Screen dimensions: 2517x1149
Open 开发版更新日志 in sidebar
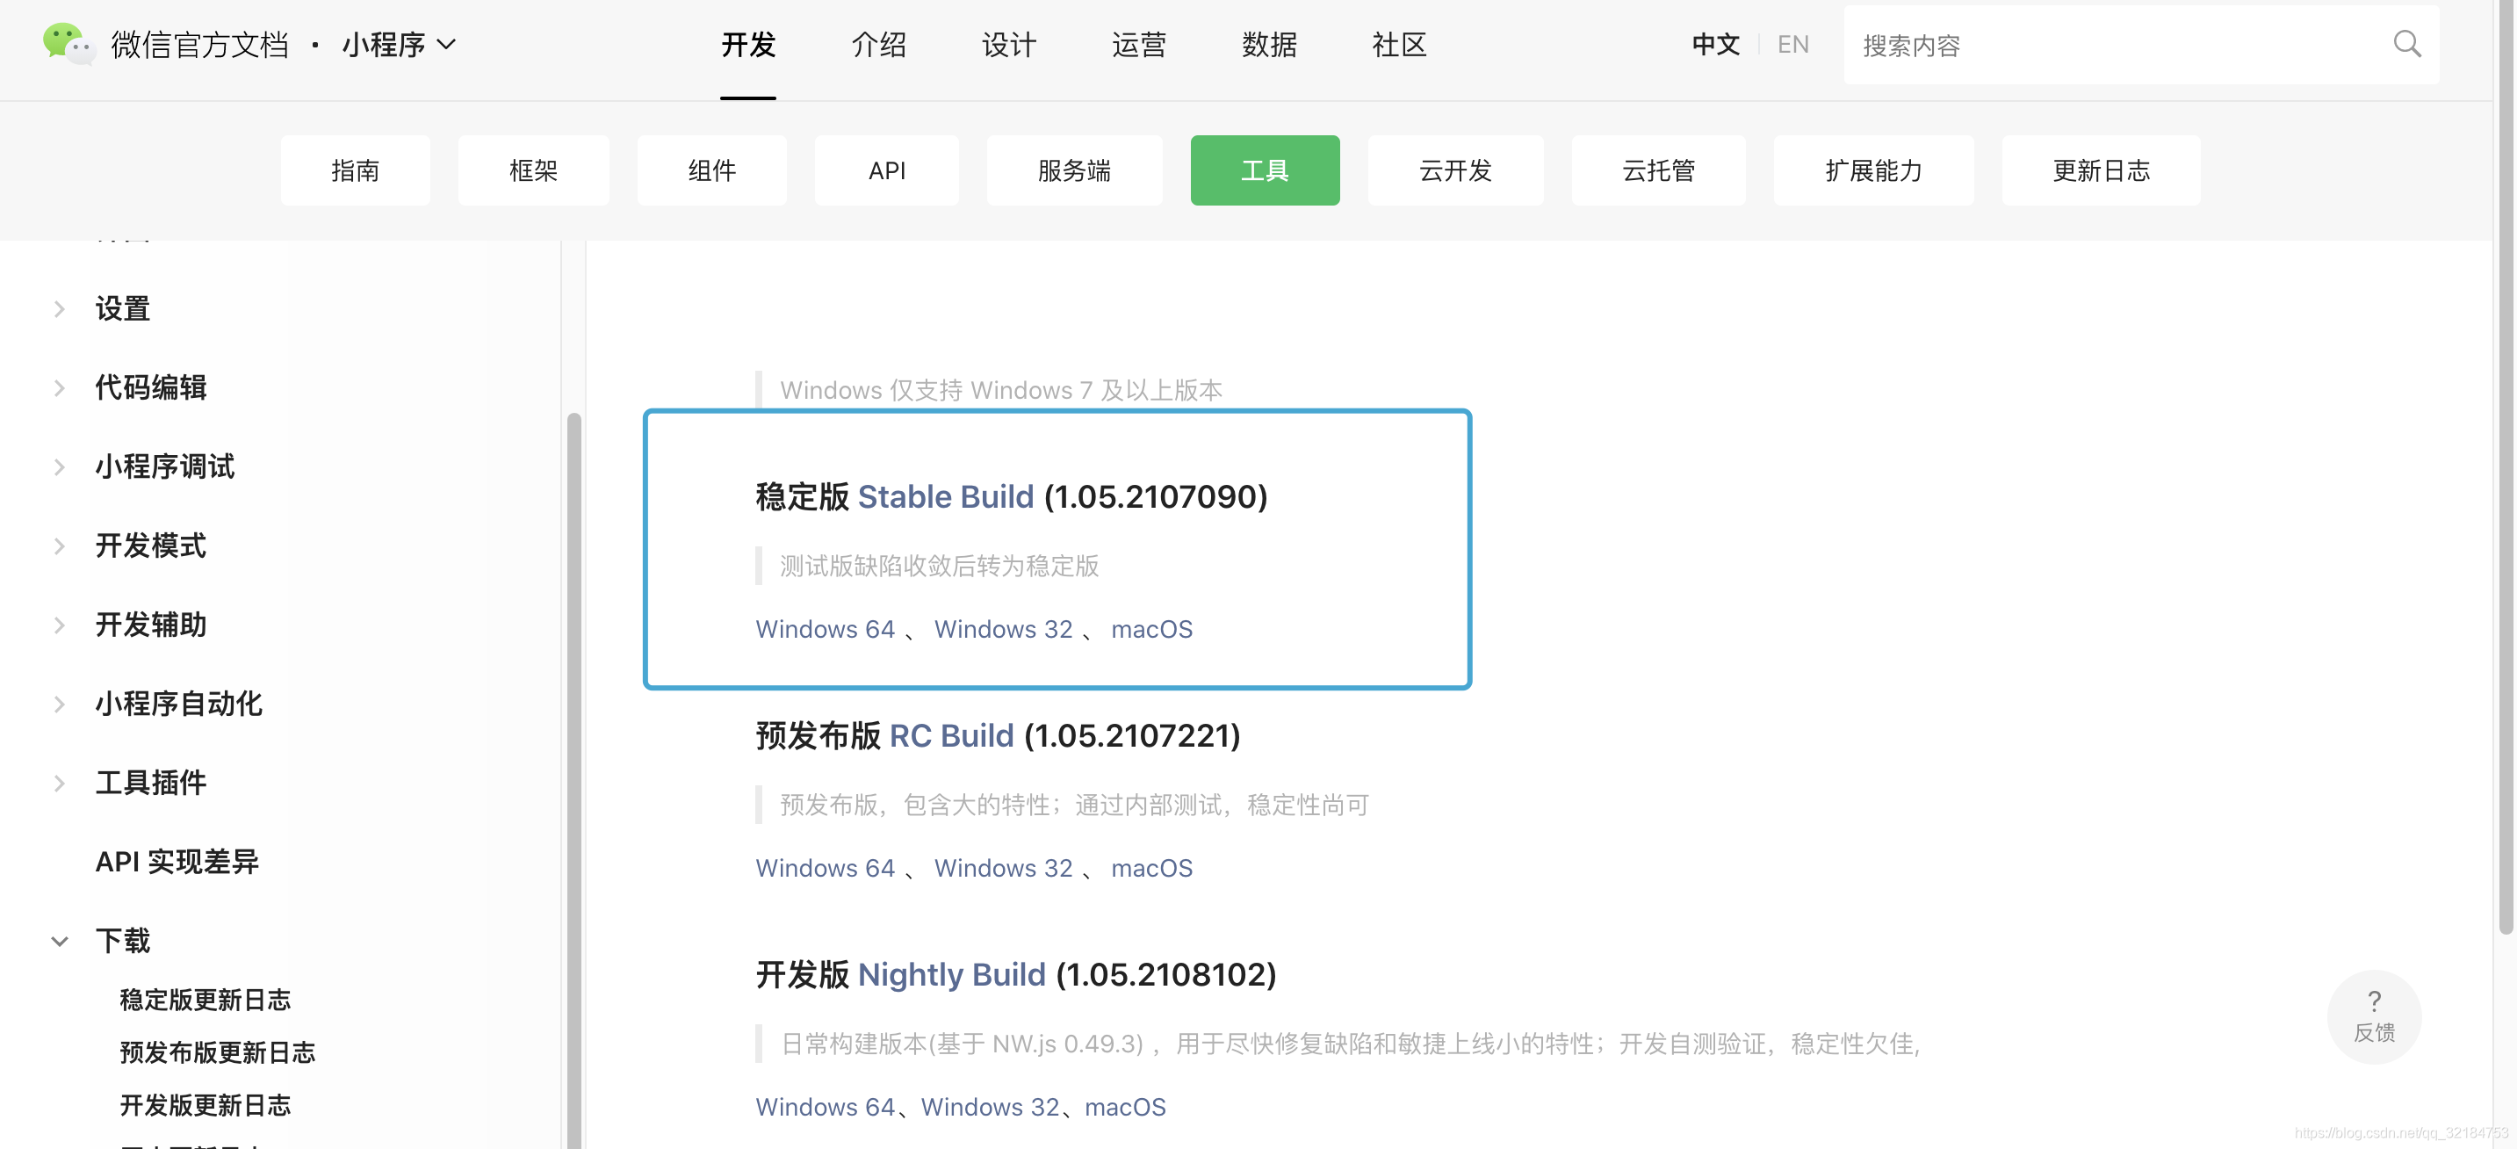point(206,1105)
